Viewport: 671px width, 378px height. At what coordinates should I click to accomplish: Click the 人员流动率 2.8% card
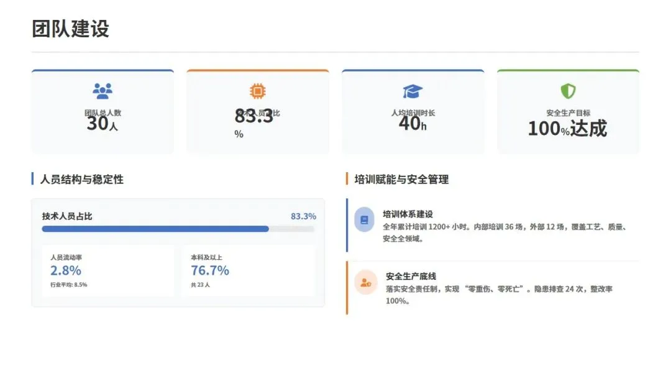coord(103,270)
